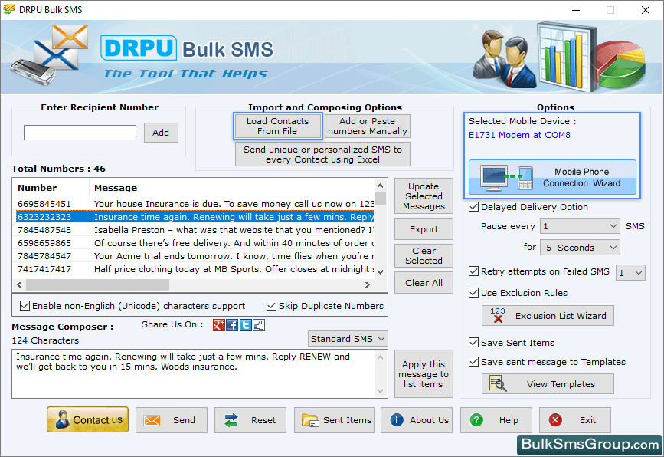
Task: Open the 5 Seconds duration dropdown
Action: point(580,248)
